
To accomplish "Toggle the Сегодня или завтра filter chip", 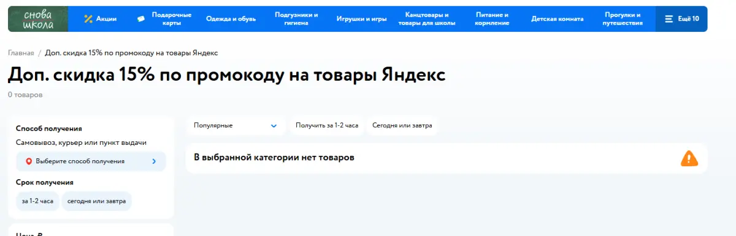I will click(x=402, y=125).
